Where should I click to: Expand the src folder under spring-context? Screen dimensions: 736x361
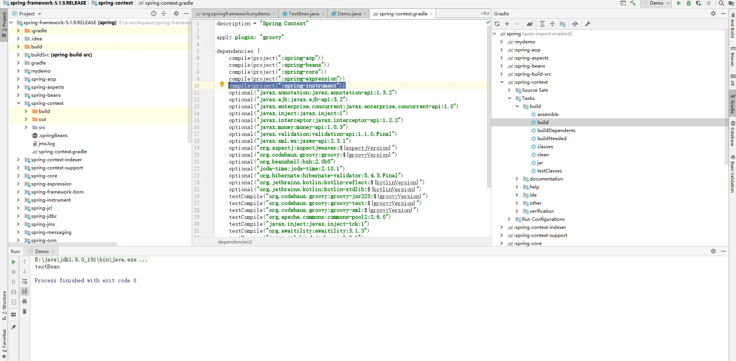(x=26, y=128)
